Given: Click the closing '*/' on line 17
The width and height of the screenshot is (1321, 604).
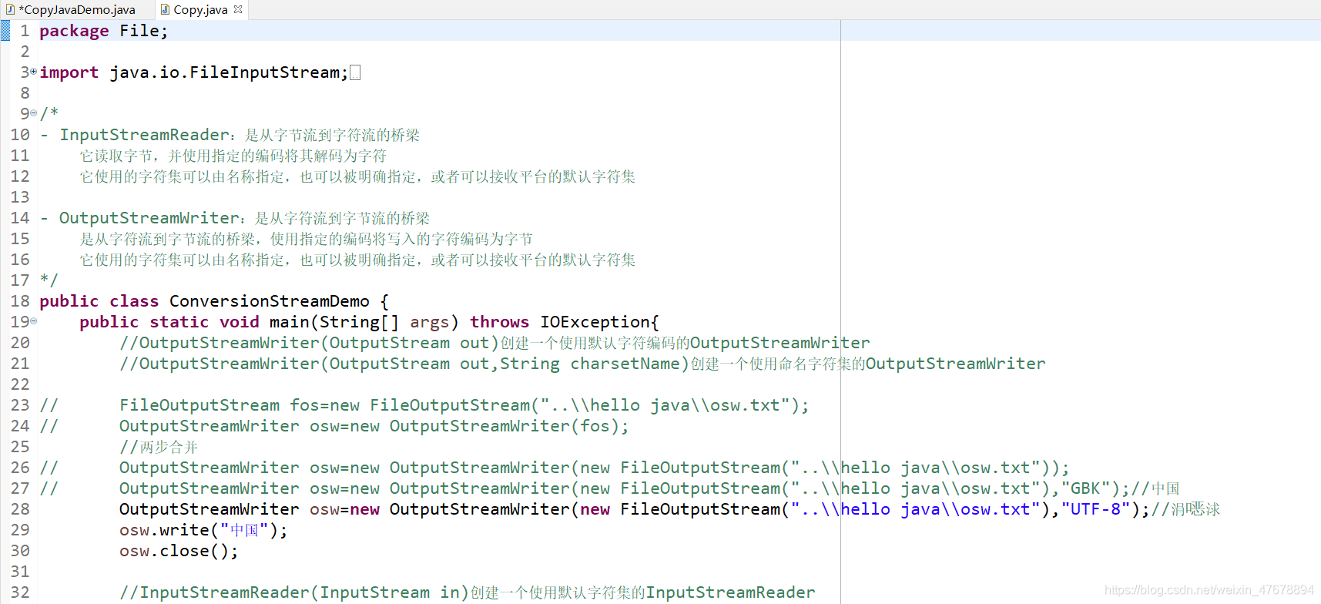Looking at the screenshot, I should [x=49, y=280].
